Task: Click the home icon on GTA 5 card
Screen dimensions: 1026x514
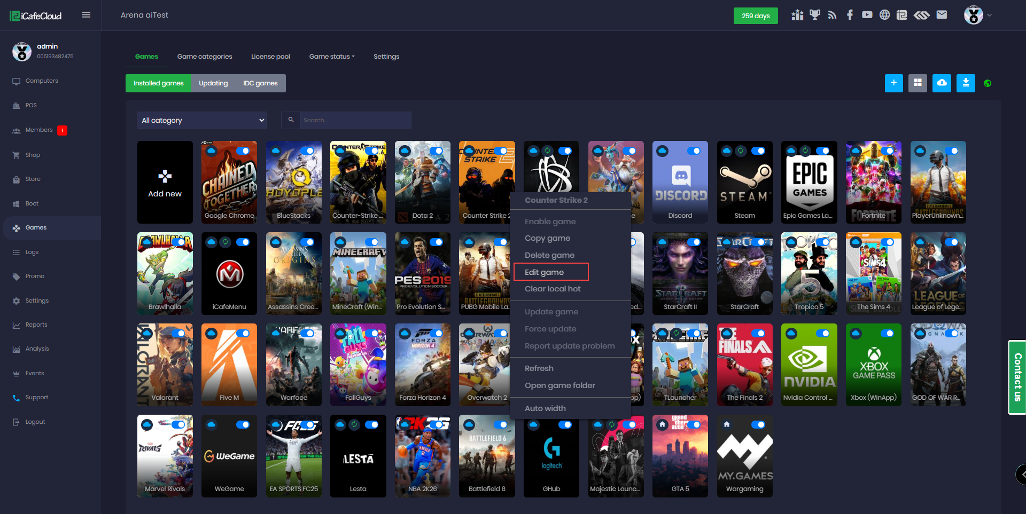Action: point(663,425)
